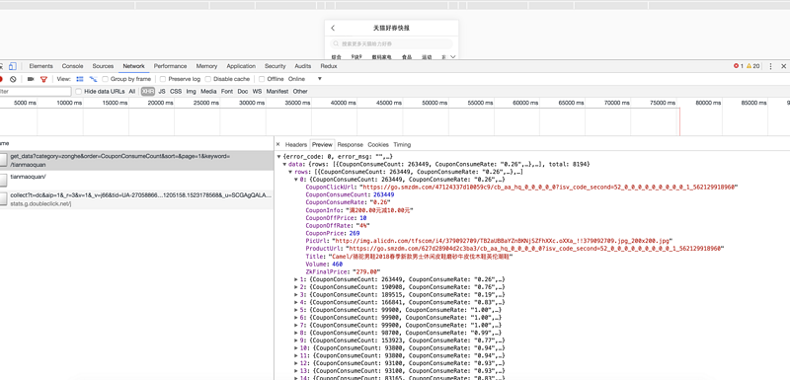Expand more categories chevron in mobile page
The height and width of the screenshot is (380, 790).
pos(453,57)
